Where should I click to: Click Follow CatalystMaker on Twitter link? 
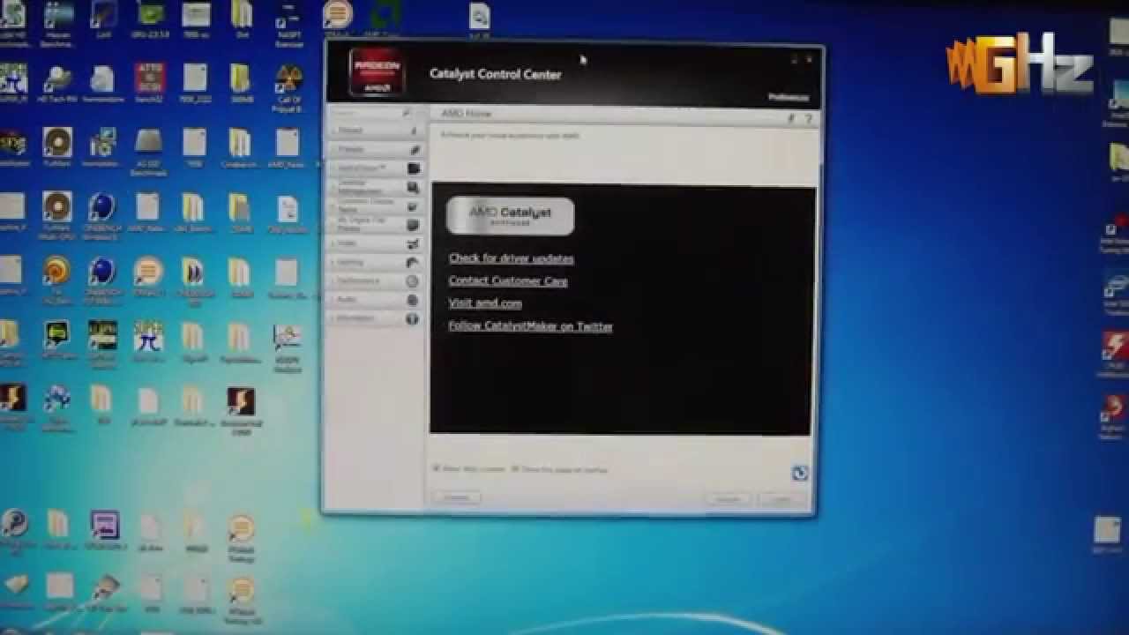[530, 326]
